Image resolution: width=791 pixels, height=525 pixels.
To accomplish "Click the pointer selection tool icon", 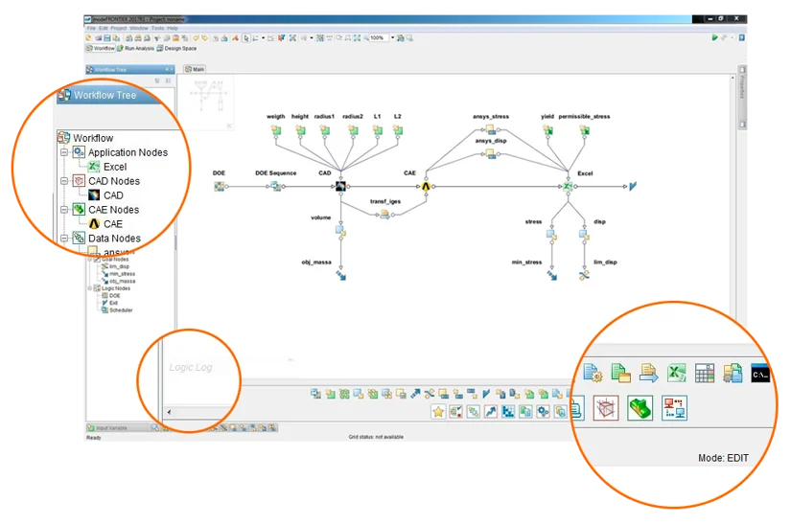I will click(246, 37).
